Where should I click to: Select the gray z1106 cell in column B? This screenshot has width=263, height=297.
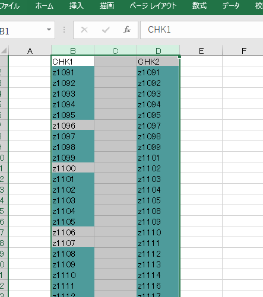click(73, 232)
